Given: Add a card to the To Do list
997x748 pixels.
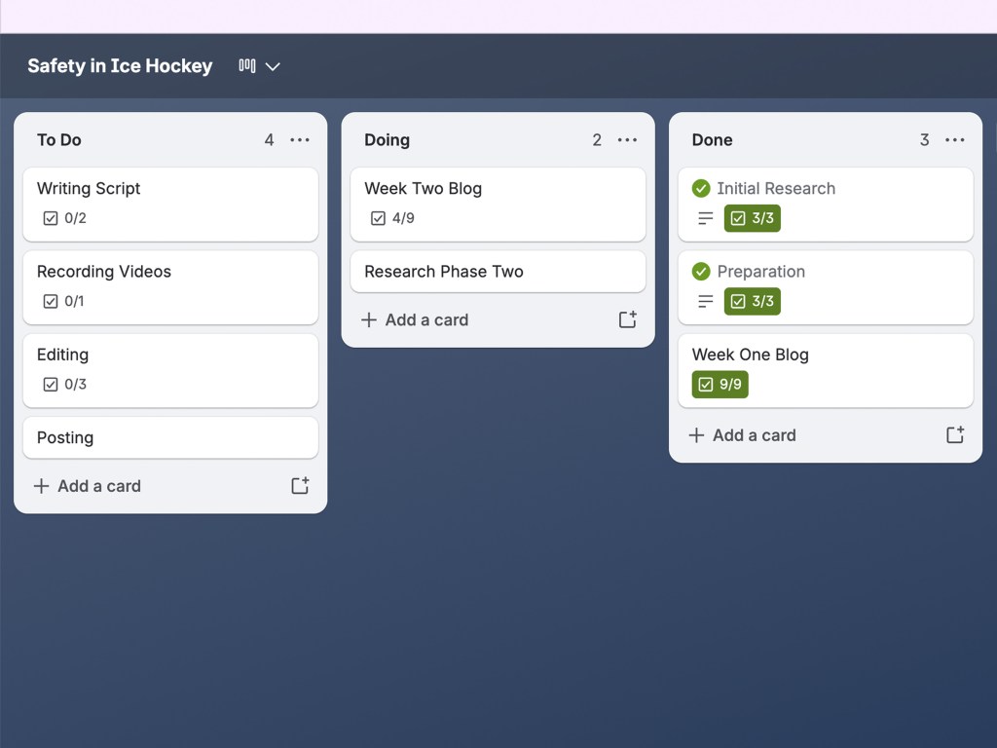Looking at the screenshot, I should click(x=88, y=486).
